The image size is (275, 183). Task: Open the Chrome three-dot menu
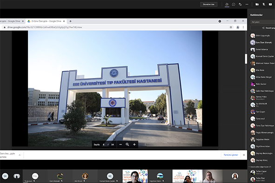243,27
